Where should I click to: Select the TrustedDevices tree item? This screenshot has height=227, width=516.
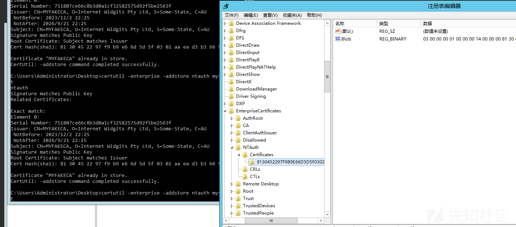(259, 206)
